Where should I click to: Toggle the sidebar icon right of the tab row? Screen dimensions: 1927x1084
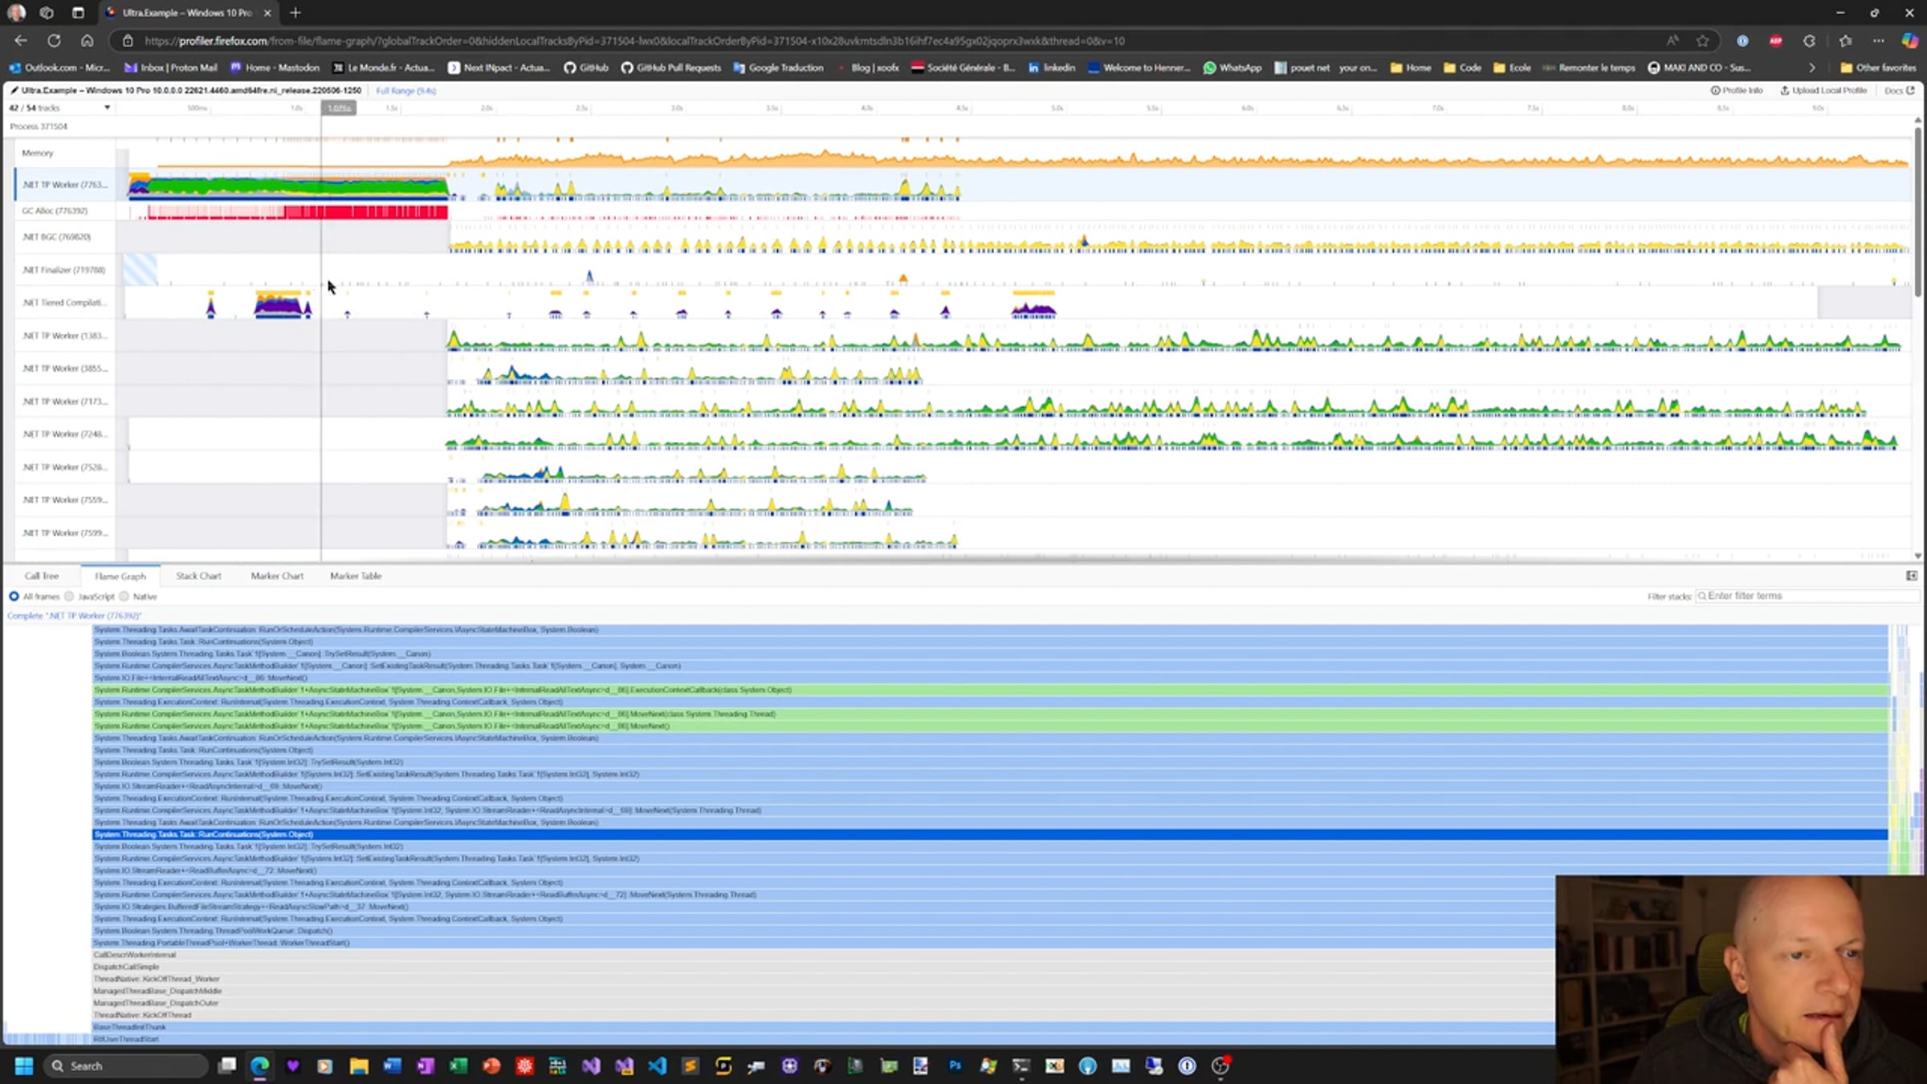(x=1912, y=576)
